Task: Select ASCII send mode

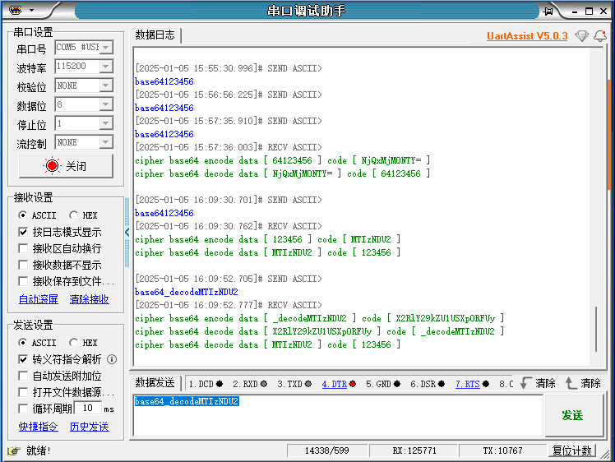Action: tap(22, 343)
